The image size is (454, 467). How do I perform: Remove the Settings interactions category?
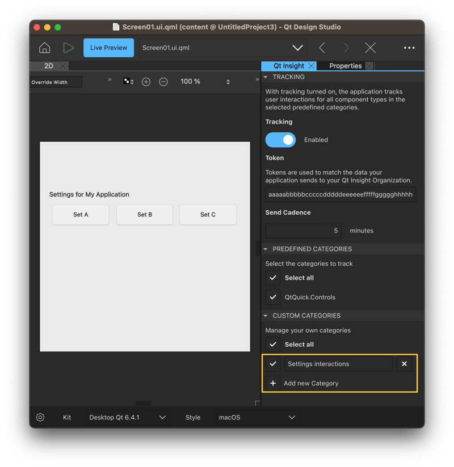(404, 364)
